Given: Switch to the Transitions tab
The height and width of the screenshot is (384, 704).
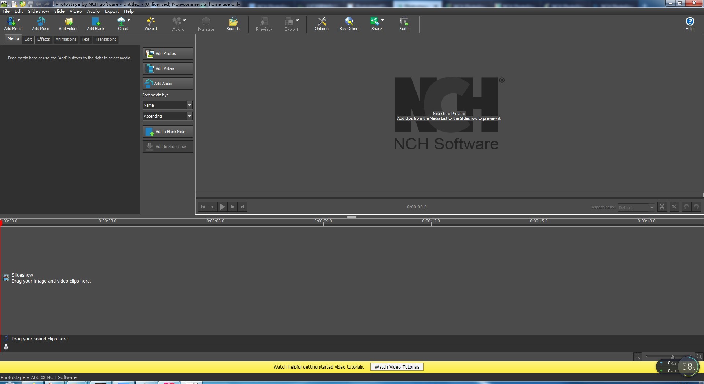Looking at the screenshot, I should [x=106, y=39].
